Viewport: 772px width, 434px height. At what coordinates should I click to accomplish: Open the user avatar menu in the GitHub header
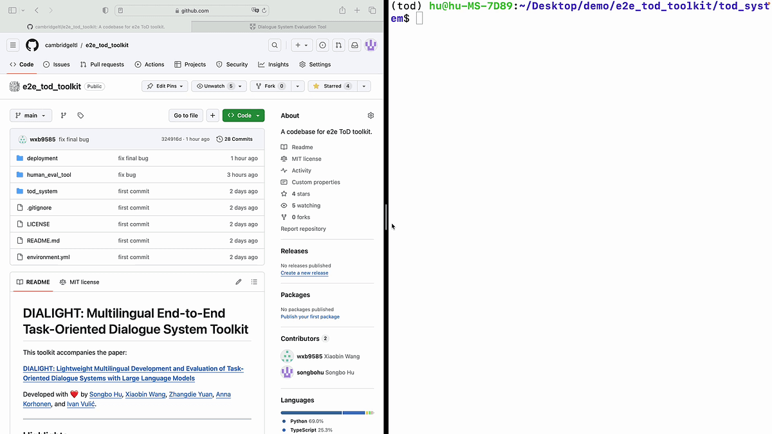pos(371,45)
